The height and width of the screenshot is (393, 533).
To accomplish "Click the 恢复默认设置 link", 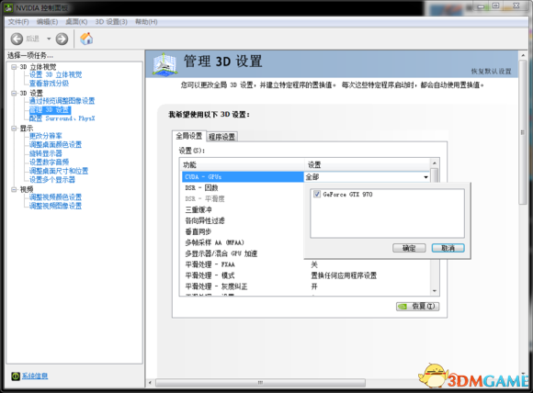I will [x=491, y=72].
